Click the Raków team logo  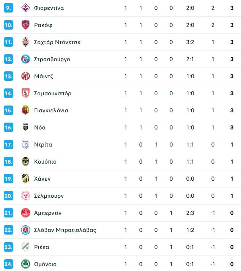[25, 25]
